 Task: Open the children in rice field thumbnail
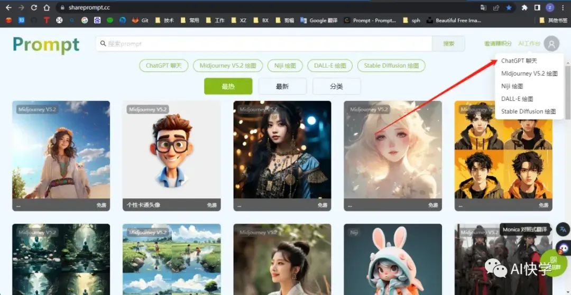click(171, 259)
